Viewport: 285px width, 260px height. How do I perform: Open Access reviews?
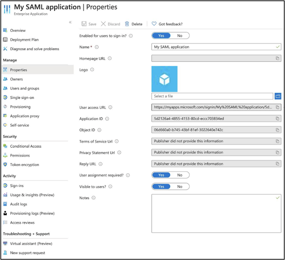click(22, 223)
